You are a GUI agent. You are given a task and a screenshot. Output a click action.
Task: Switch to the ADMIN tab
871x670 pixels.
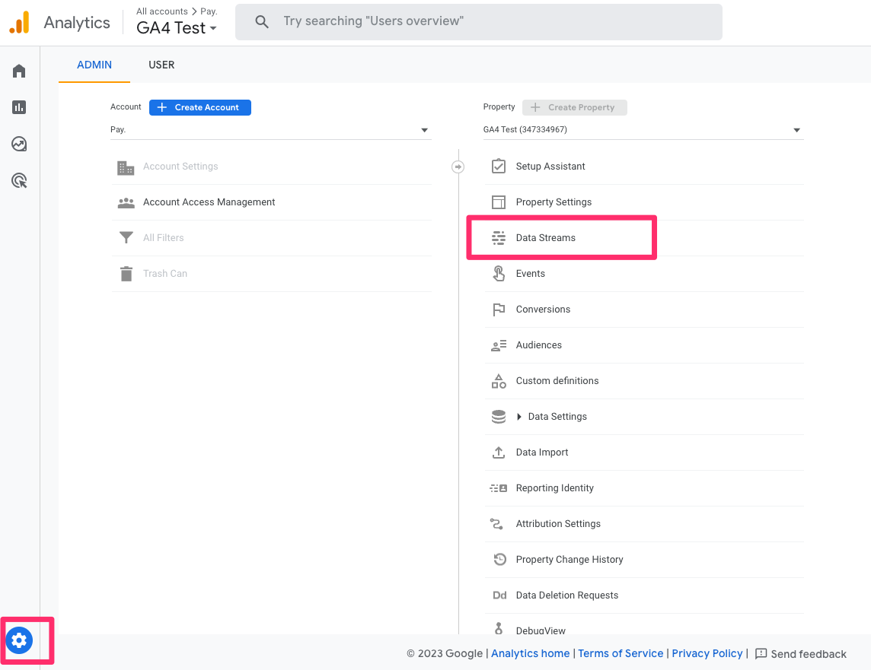point(94,65)
